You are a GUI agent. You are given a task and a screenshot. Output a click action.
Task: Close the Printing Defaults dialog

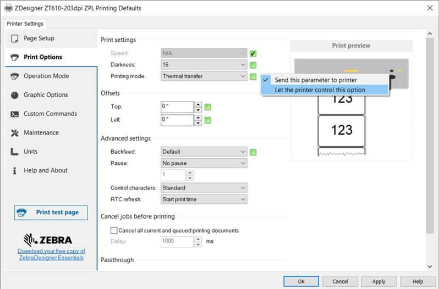click(430, 8)
